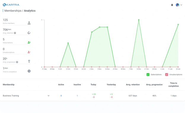Image resolution: width=185 pixels, height=113 pixels.
Task: Go to Memberships breadcrumb
Action: (13, 11)
